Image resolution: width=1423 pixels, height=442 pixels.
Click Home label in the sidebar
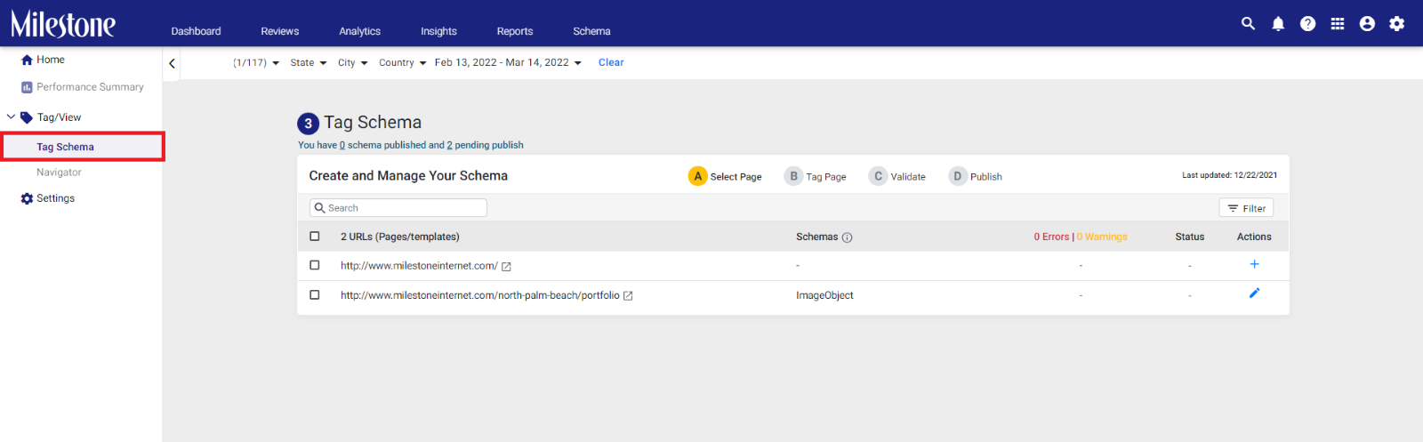(x=51, y=60)
